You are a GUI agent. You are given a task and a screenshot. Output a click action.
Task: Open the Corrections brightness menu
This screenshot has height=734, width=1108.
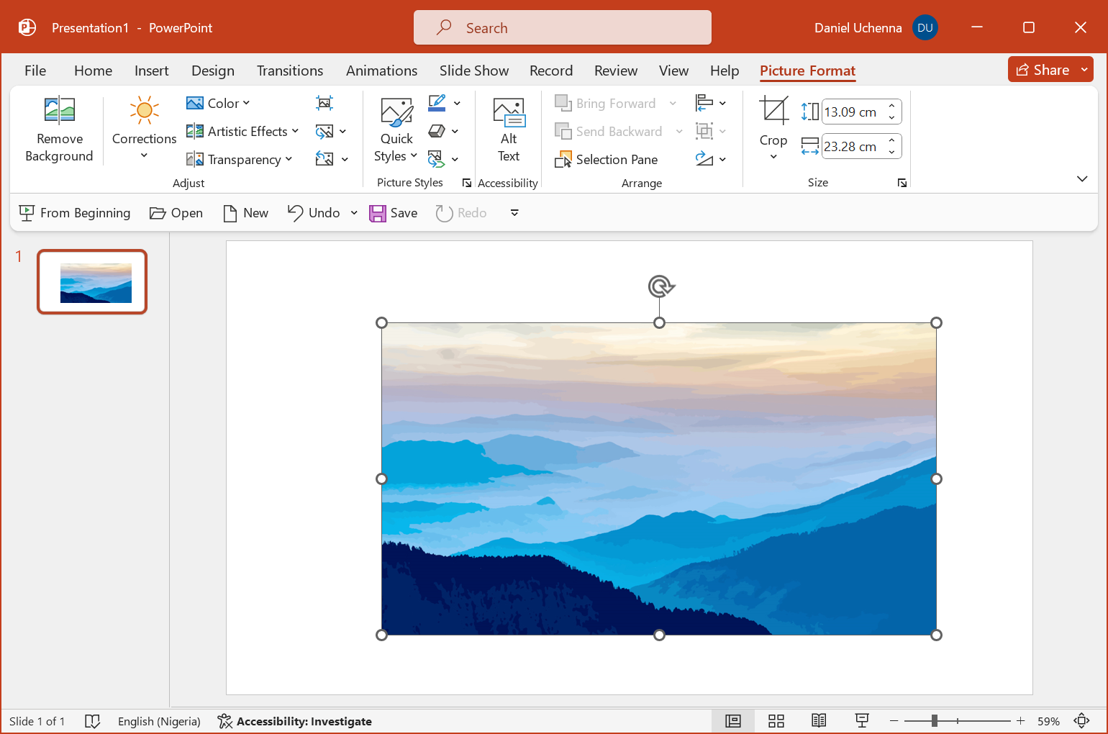144,130
